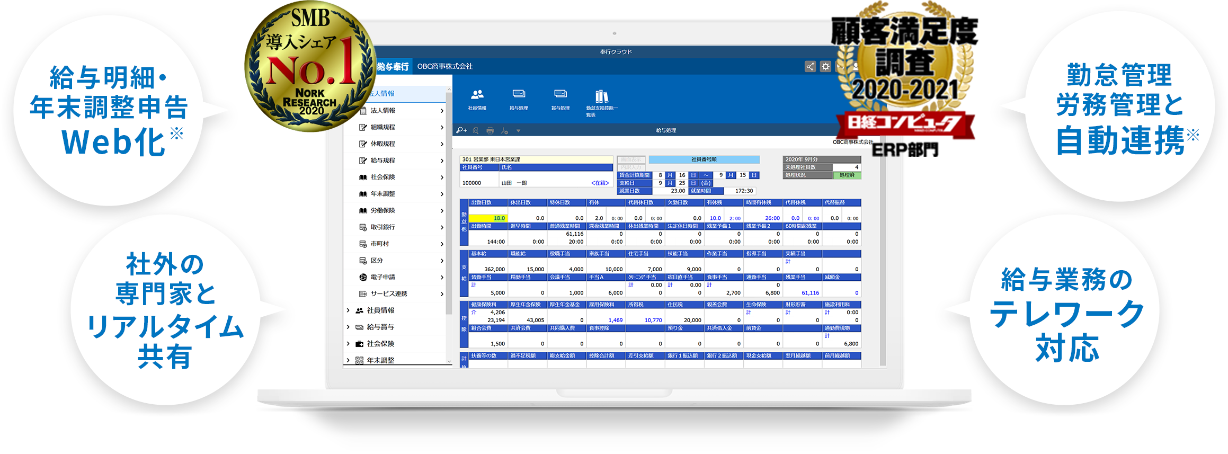
Task: Click the briefcase icon beside tree 社会保険
Action: point(360,344)
